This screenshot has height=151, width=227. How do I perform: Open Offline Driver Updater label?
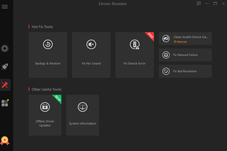(45, 123)
